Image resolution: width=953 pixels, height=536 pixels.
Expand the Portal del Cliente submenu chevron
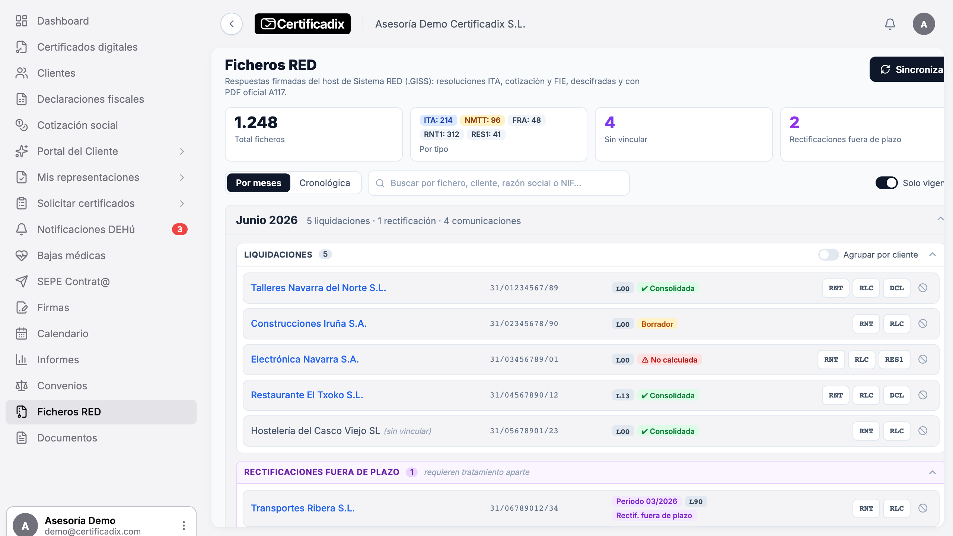click(x=182, y=151)
